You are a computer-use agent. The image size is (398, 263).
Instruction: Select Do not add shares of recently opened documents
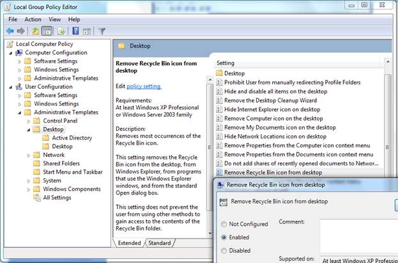302,163
